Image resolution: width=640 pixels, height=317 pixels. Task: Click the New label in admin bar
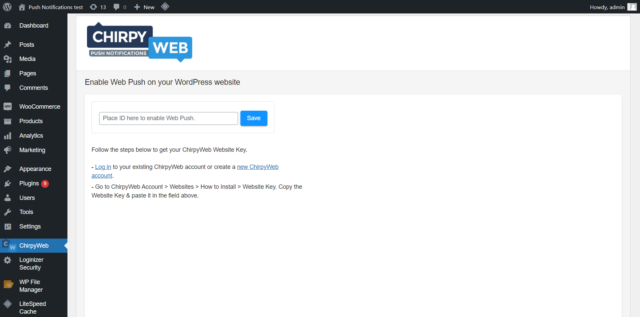(x=149, y=7)
